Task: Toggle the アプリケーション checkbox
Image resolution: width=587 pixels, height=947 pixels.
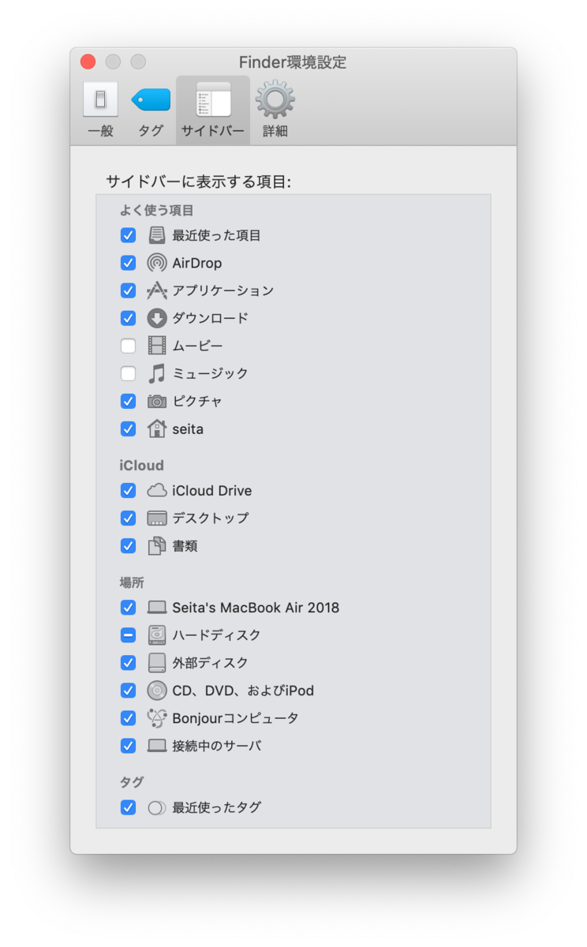Action: click(x=128, y=290)
